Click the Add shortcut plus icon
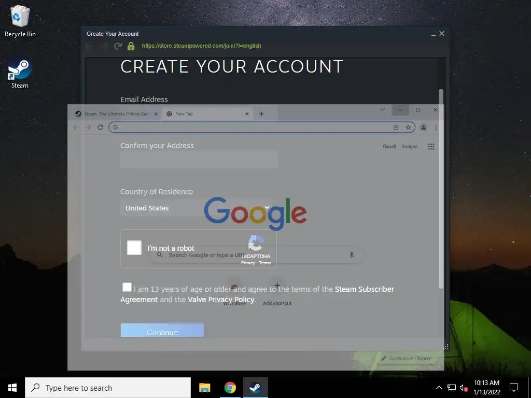This screenshot has height=398, width=531. 277,286
